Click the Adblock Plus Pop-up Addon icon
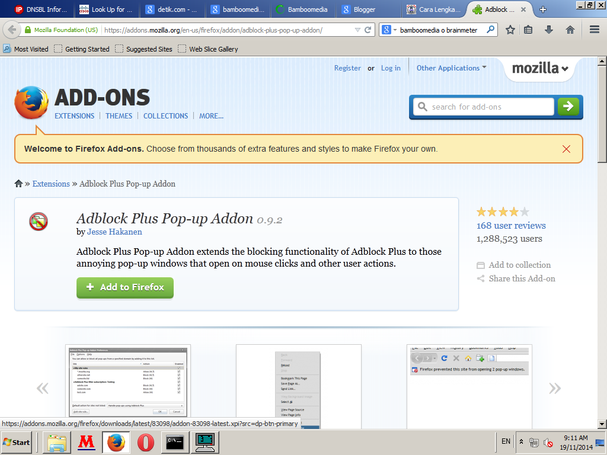The width and height of the screenshot is (607, 455). (x=39, y=222)
